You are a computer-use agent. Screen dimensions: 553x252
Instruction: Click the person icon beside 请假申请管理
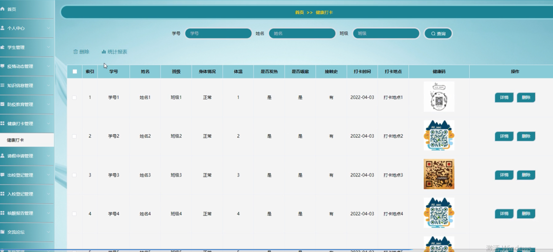click(x=2, y=156)
